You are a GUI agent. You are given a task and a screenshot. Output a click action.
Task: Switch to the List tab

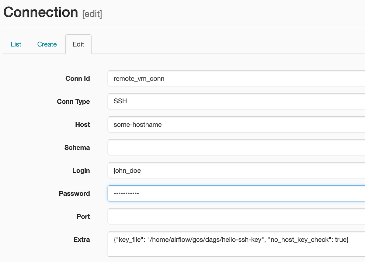coord(16,44)
